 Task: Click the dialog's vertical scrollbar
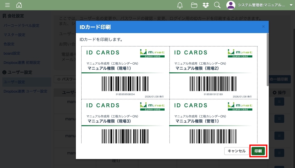[x=267, y=59]
